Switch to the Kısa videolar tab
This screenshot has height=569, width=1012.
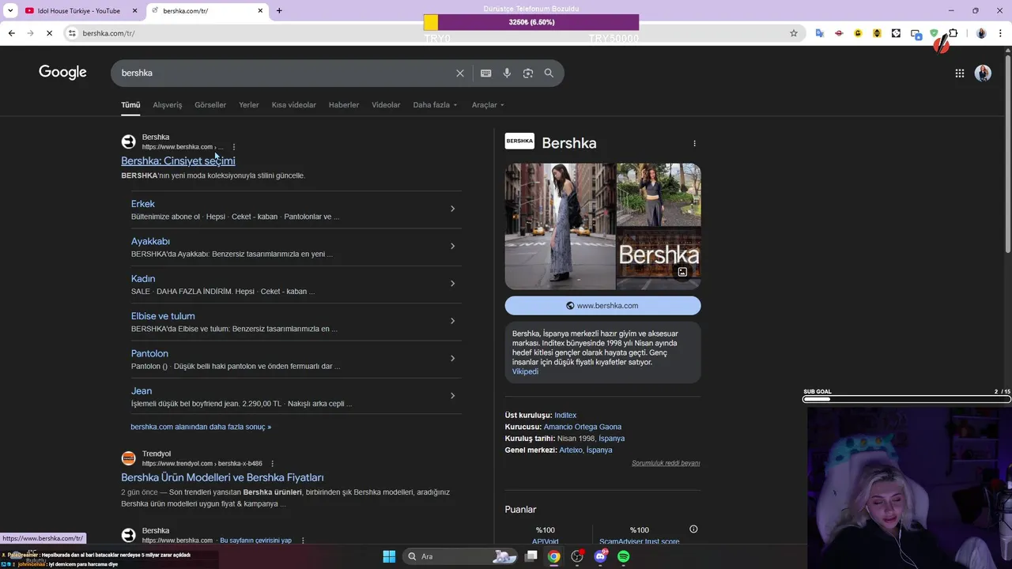click(x=294, y=105)
